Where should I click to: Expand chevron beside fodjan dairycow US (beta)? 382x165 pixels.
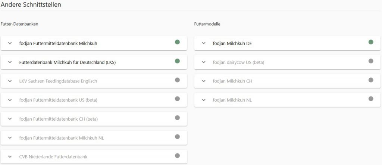point(204,62)
